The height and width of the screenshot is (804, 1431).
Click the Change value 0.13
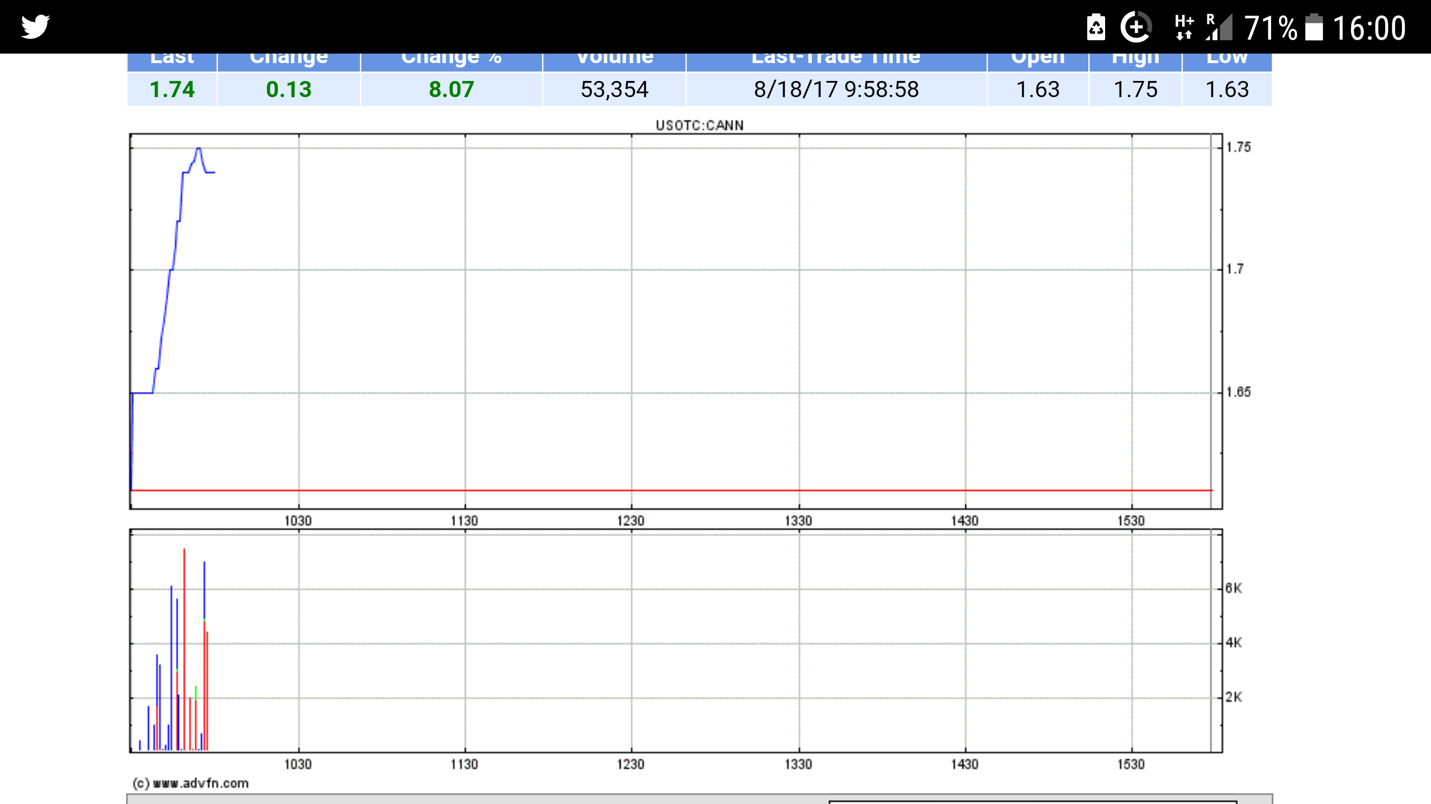(x=288, y=89)
